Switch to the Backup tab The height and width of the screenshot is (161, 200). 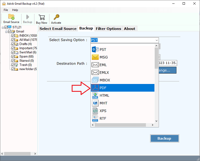86,28
